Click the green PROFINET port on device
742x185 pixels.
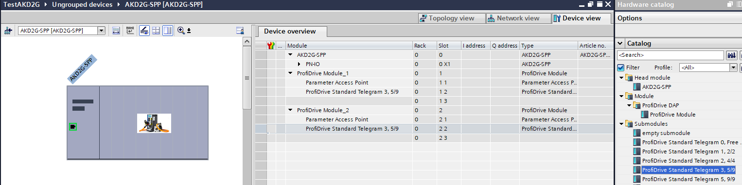73,127
